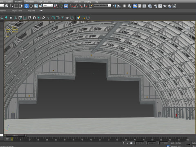Toggle Absolute/Offset transform type-in mode

tap(131, 143)
